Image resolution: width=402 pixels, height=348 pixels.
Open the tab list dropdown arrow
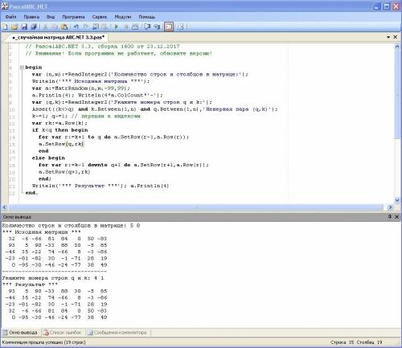(388, 37)
